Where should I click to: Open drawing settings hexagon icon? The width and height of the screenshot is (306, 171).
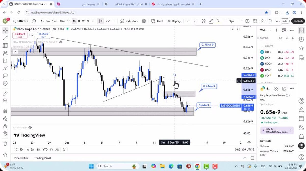click(247, 21)
